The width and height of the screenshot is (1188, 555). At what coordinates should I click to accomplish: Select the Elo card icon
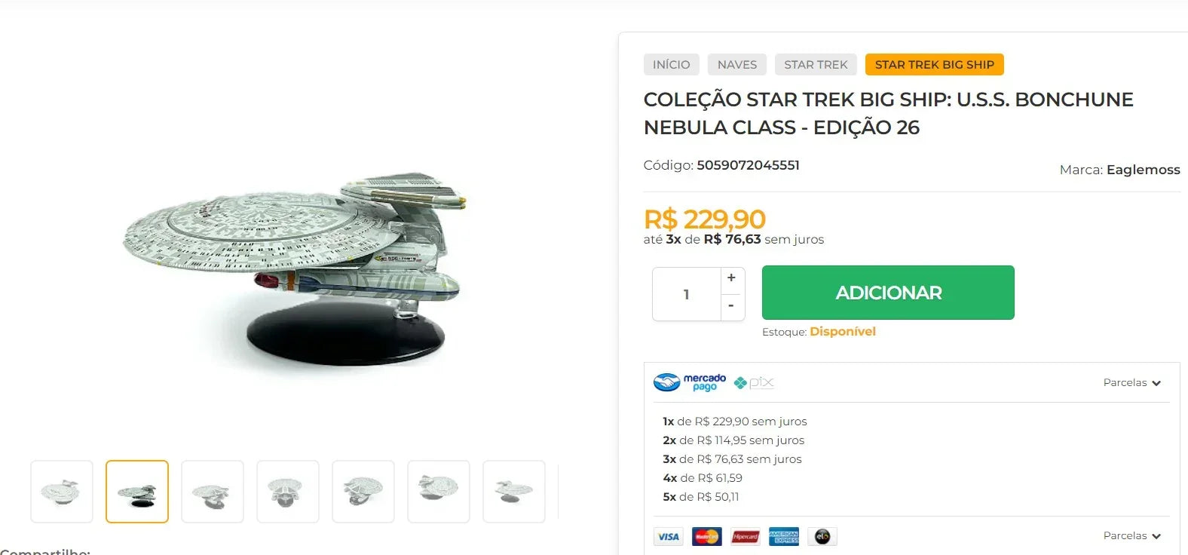point(822,536)
